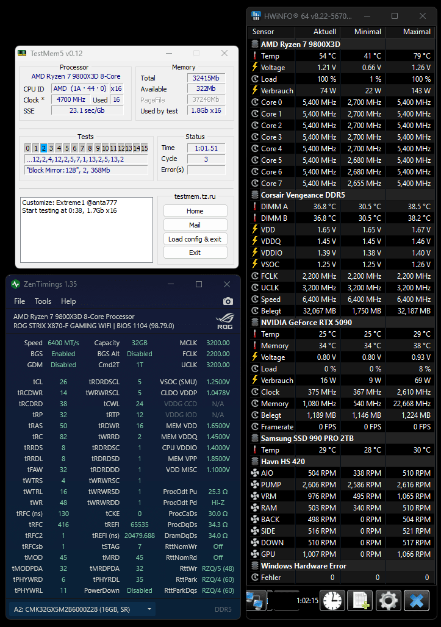Maximize the ZenTimings window
441x627 pixels.
pos(199,284)
